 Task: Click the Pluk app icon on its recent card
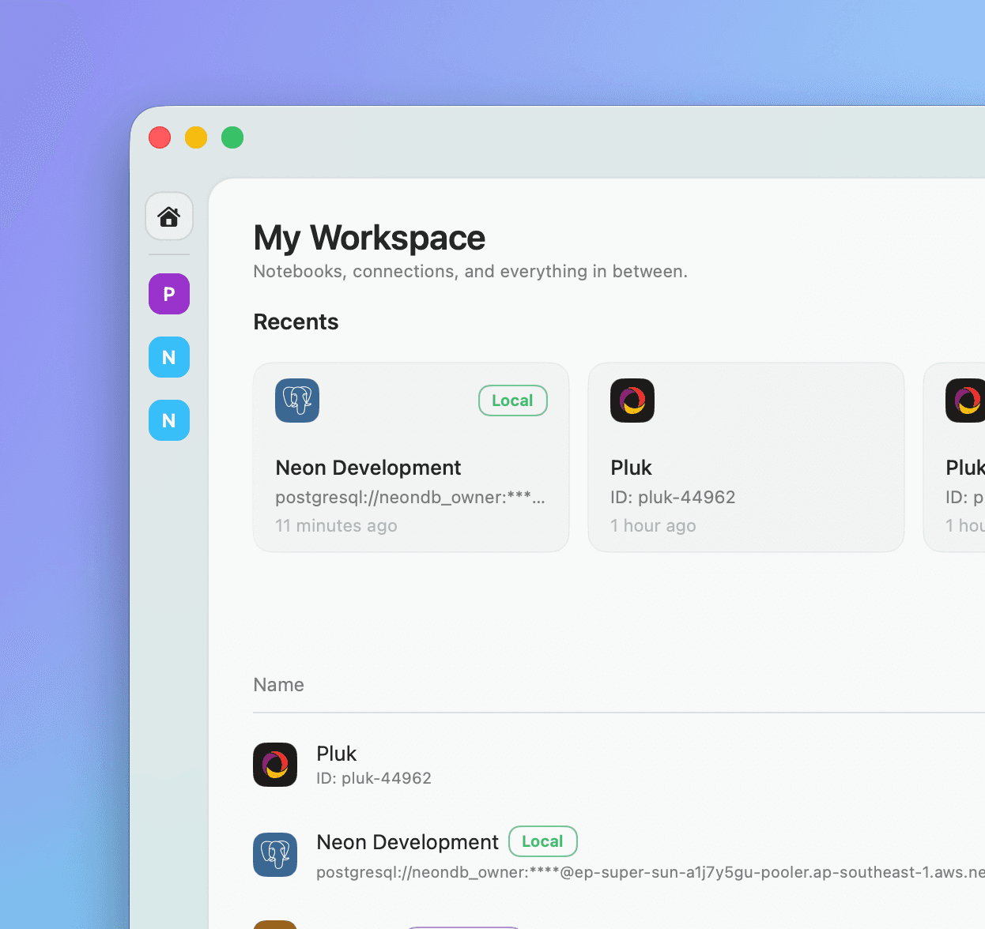click(x=632, y=401)
